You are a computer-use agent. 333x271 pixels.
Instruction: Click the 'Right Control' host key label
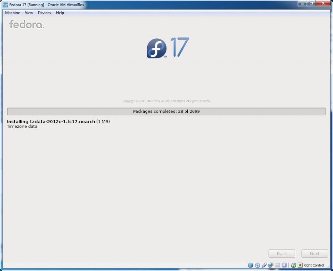coord(314,265)
